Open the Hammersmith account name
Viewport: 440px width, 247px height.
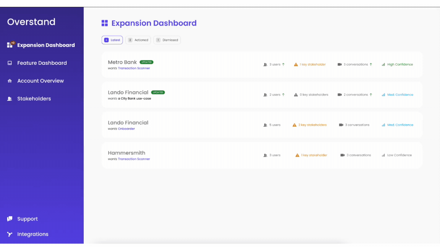126,153
